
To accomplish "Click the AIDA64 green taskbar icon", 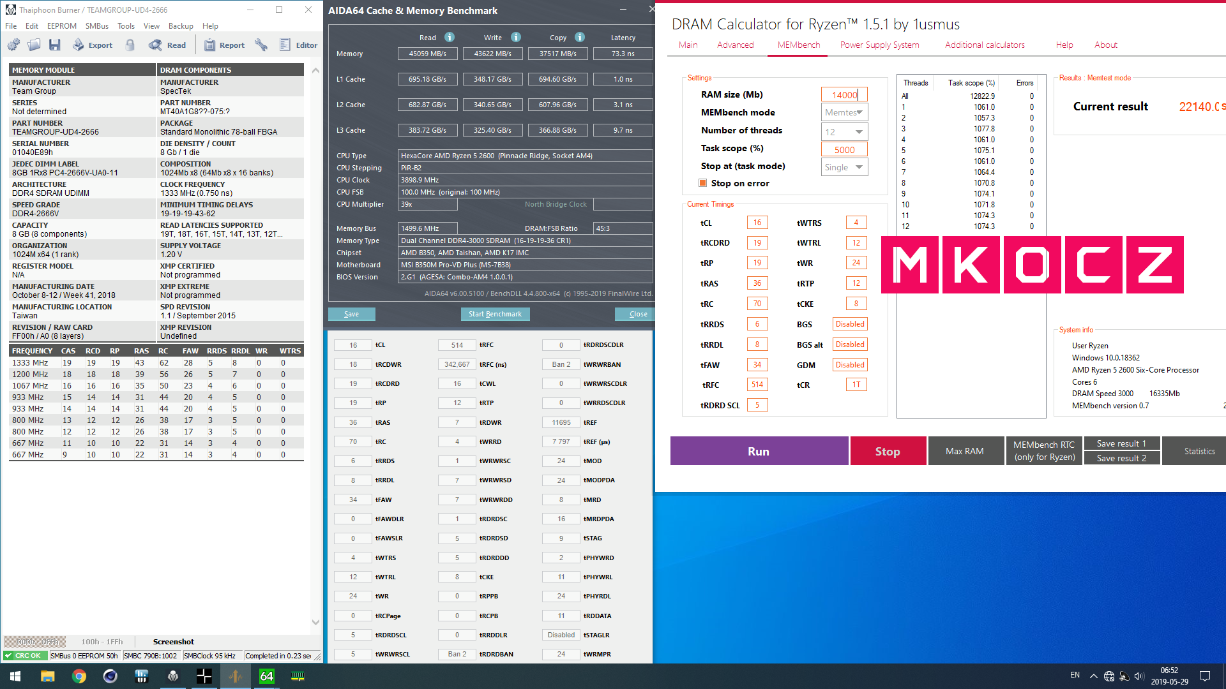I will pos(267,676).
